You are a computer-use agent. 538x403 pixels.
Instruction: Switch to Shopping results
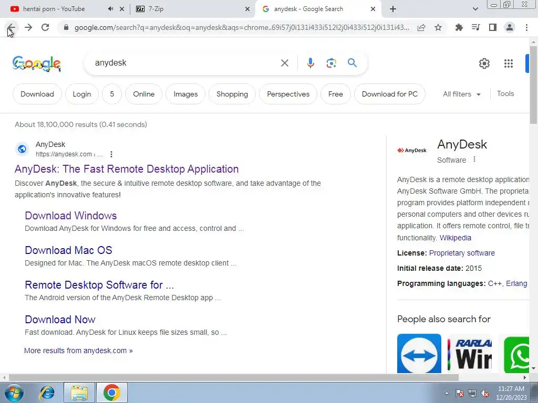tap(232, 94)
